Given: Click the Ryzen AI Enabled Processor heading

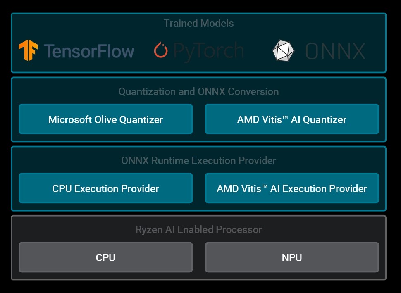Looking at the screenshot, I should 198,229.
